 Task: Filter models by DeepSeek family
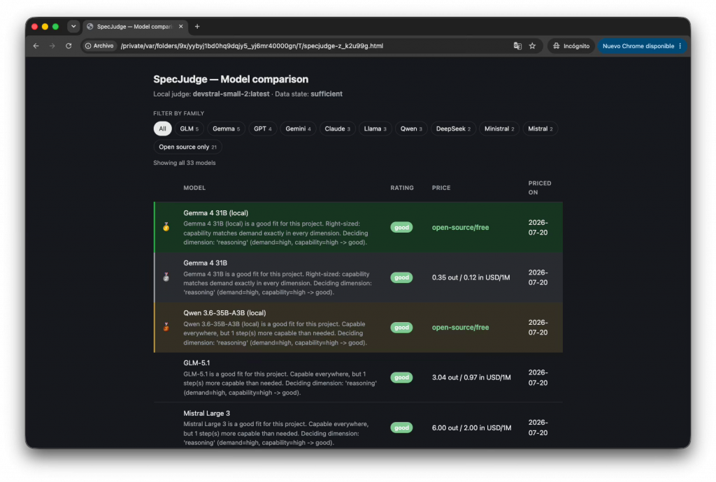coord(453,129)
